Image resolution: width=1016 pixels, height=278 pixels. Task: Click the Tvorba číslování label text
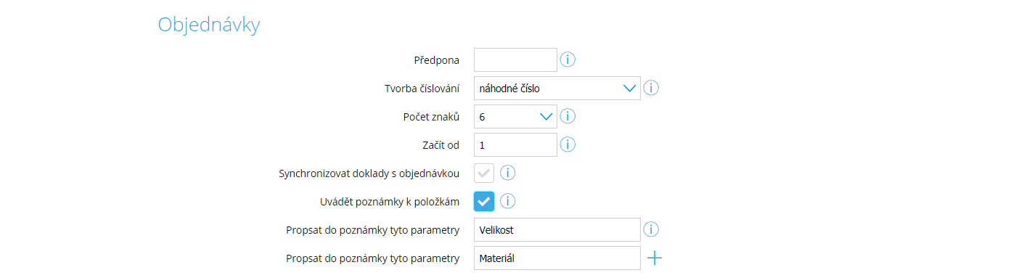point(422,88)
